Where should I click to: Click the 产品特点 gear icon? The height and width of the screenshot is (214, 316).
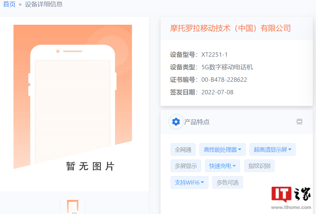pyautogui.click(x=176, y=122)
